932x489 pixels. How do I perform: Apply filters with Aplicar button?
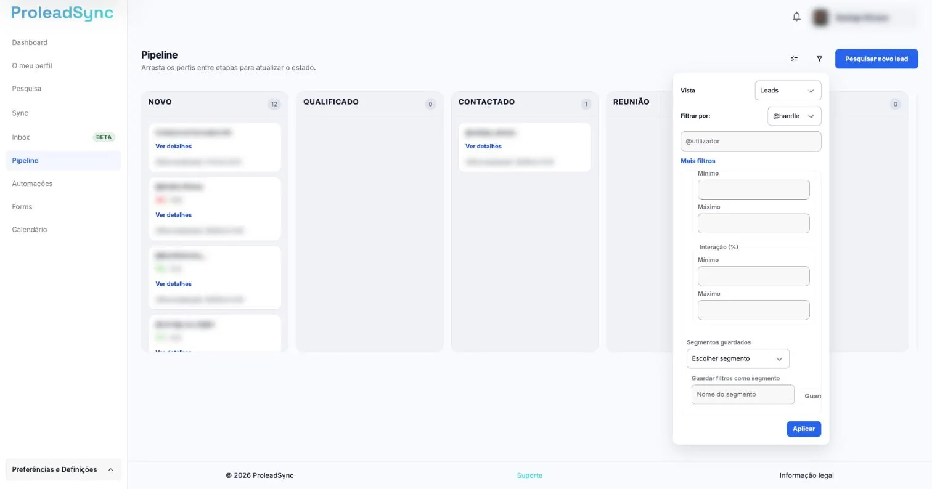804,429
